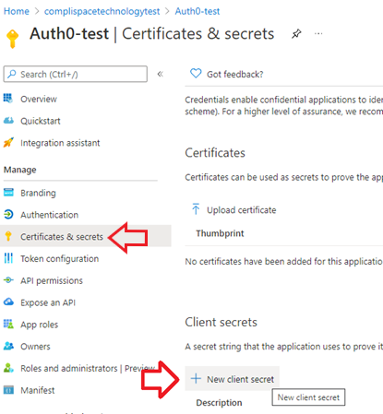Screen dimensions: 383x414
Task: Click the Expose an API cloud icon
Action: (x=8, y=302)
